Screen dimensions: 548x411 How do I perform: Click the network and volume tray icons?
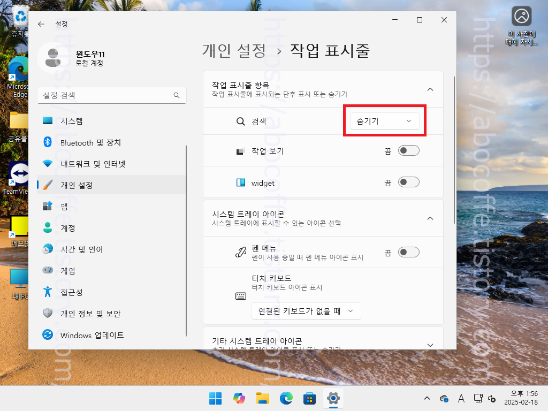click(485, 398)
